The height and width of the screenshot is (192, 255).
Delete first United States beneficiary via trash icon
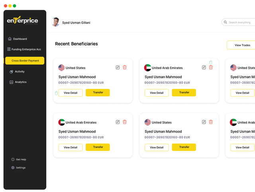[x=125, y=67]
